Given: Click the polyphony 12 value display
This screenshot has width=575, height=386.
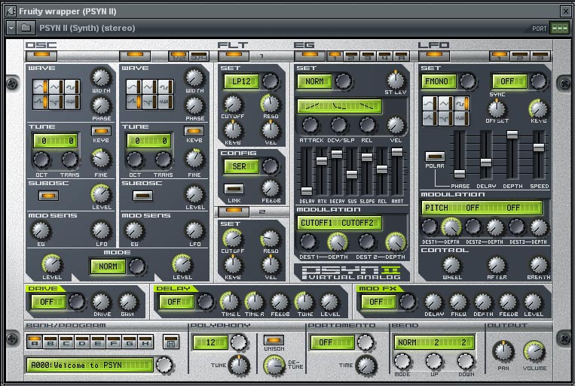Looking at the screenshot, I should 210,342.
